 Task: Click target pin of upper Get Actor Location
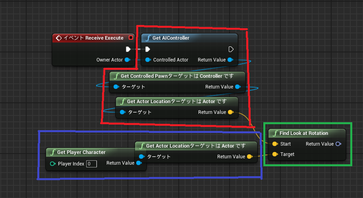(123, 112)
